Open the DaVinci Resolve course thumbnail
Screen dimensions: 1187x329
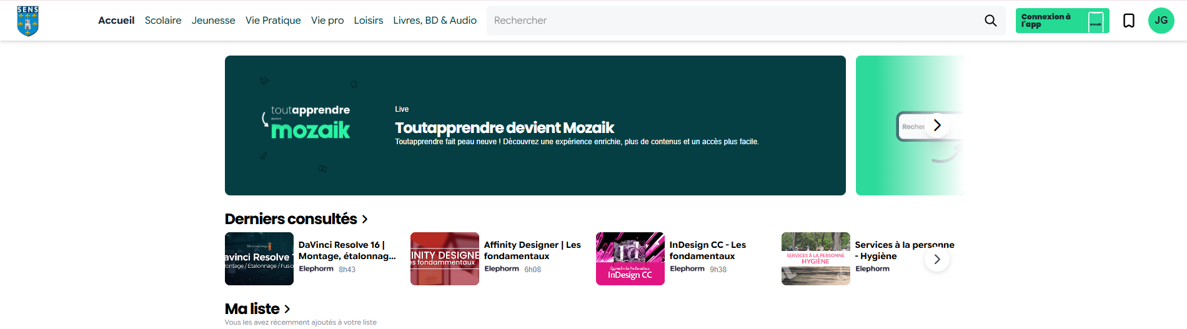tap(259, 258)
